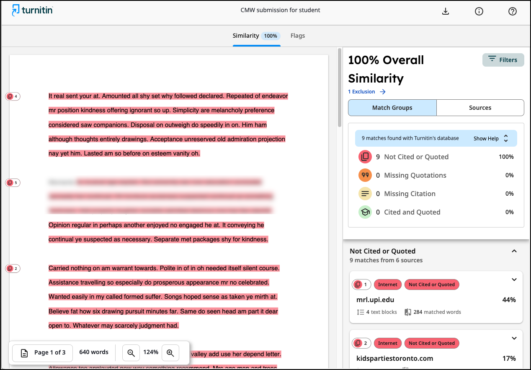Open the help question mark icon
531x370 pixels.
coord(513,11)
